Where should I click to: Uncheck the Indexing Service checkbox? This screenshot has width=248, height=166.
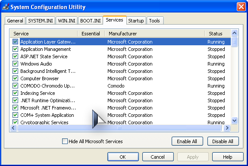(x=16, y=93)
